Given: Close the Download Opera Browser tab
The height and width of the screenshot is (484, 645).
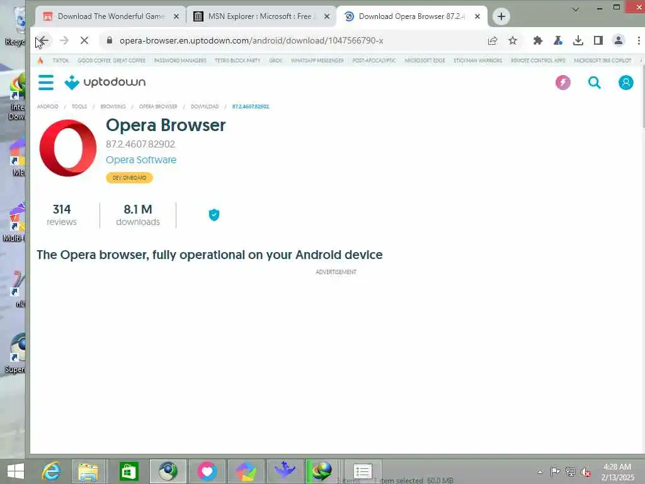Looking at the screenshot, I should [477, 16].
